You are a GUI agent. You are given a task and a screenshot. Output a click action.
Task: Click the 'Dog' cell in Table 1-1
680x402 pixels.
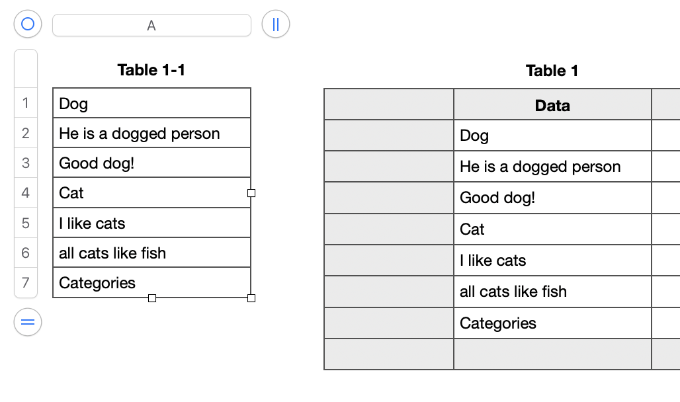click(x=151, y=104)
